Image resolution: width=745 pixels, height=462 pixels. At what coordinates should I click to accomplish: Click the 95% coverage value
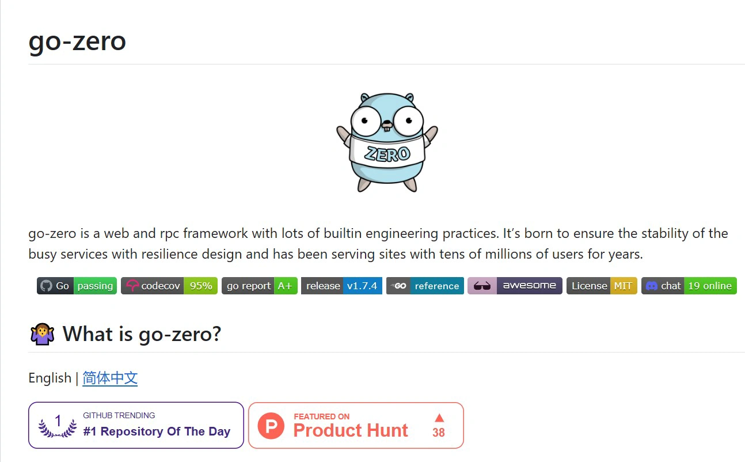201,286
